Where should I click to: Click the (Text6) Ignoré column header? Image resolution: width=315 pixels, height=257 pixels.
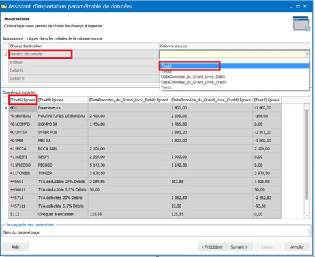coord(23,100)
